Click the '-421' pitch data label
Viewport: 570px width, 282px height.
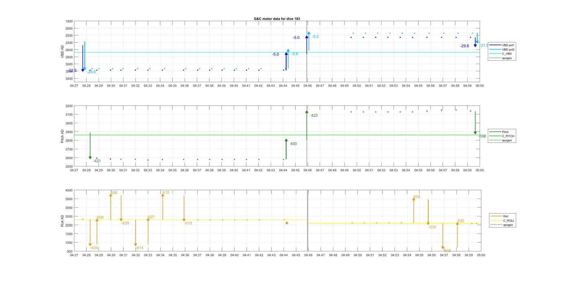97,161
